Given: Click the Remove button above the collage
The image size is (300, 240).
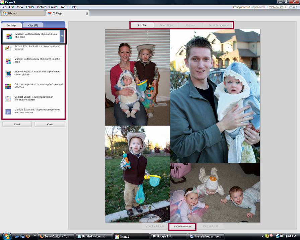Looking at the screenshot, I should pyautogui.click(x=191, y=25).
